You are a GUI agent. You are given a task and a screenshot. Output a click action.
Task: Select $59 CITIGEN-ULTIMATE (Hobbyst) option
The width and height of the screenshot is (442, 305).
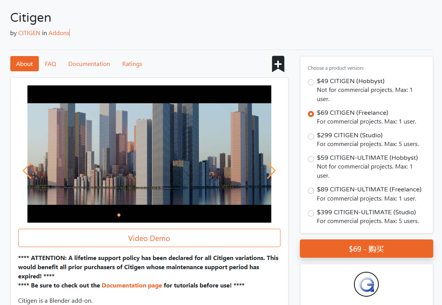pyautogui.click(x=311, y=159)
